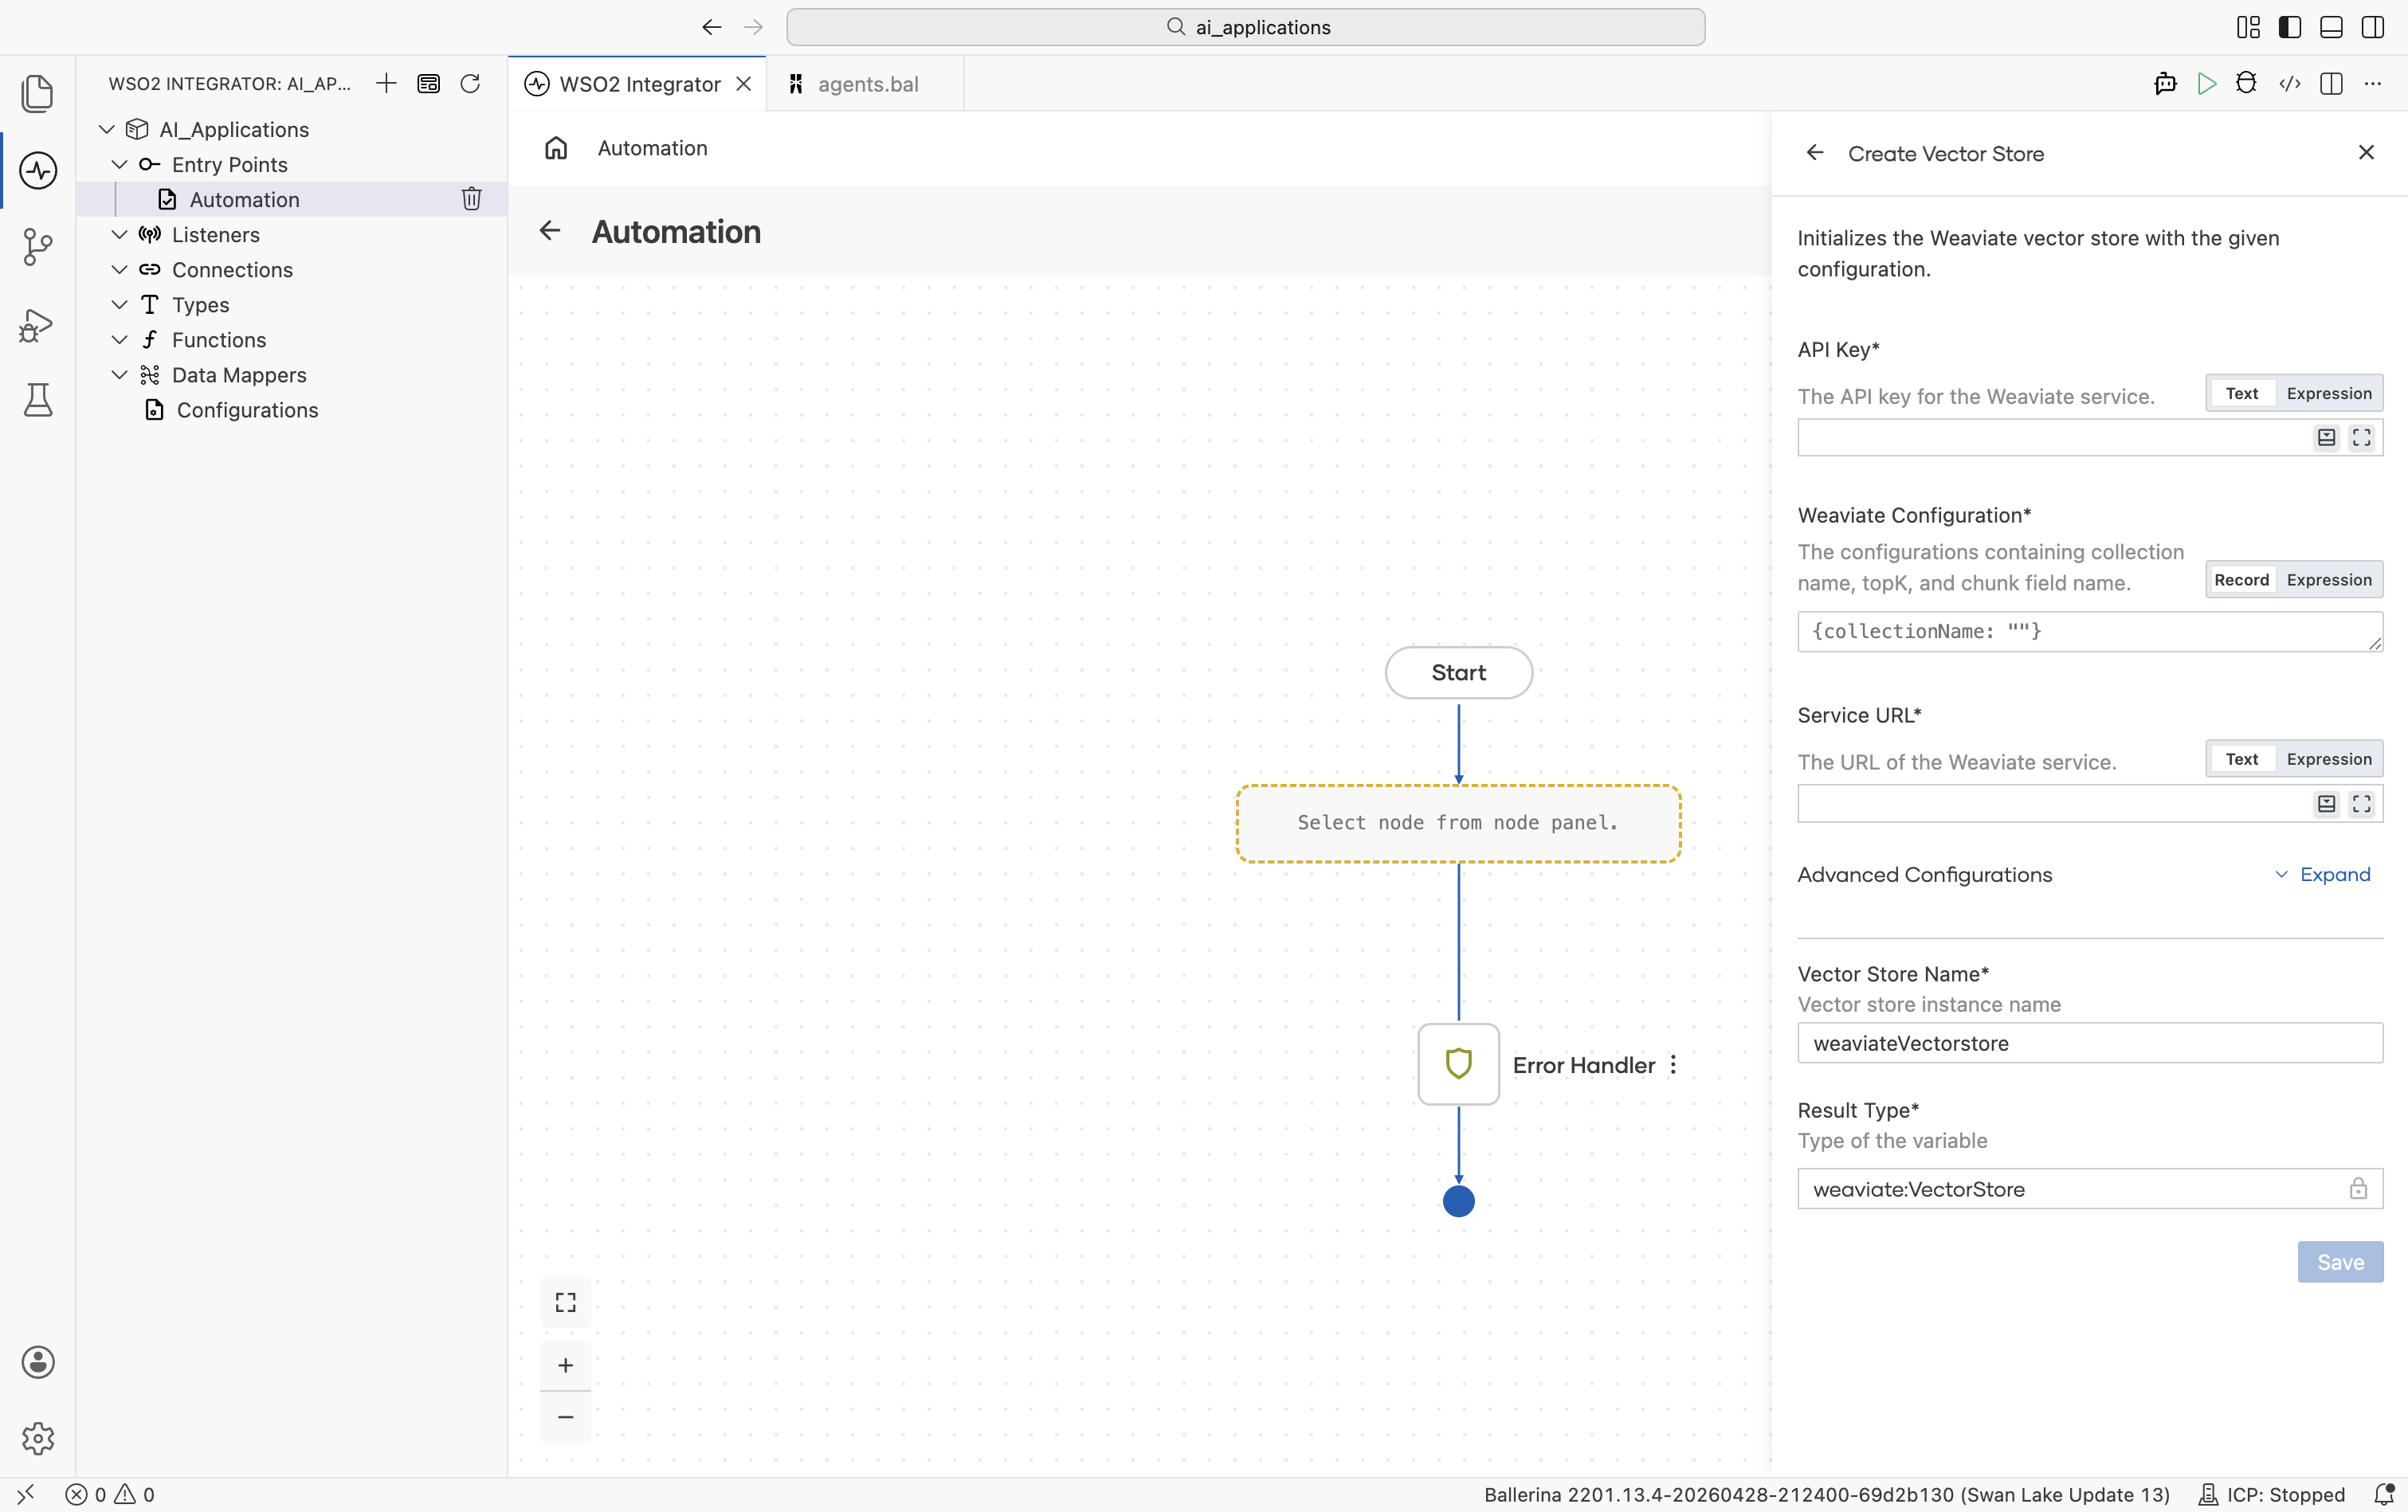
Task: Click the lock icon in Result Type field
Action: click(2358, 1188)
